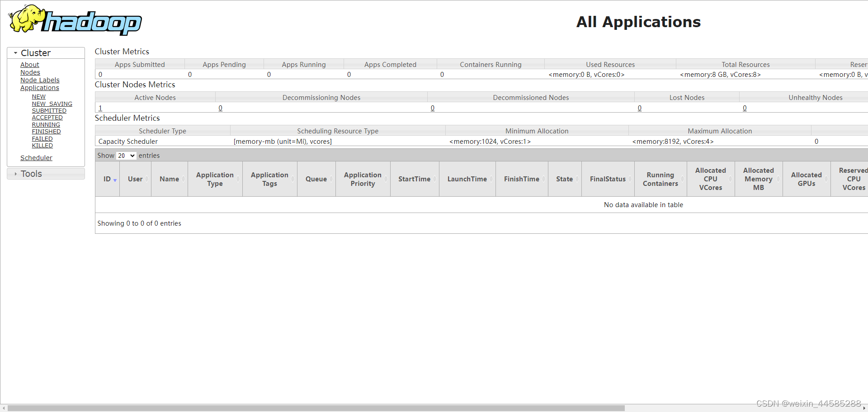Image resolution: width=868 pixels, height=412 pixels.
Task: Sort table by User column
Action: coord(135,179)
